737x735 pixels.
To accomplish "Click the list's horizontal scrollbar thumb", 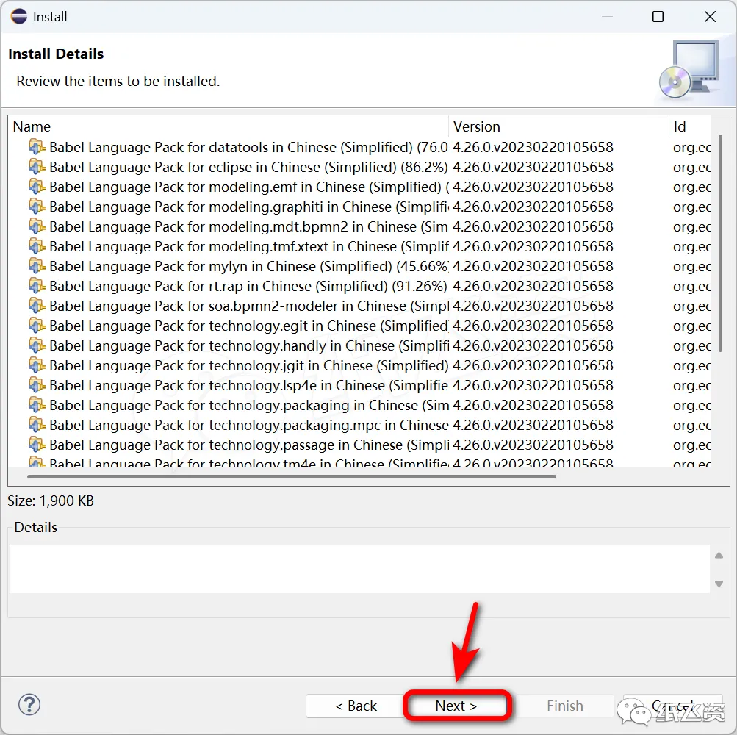I will 292,476.
